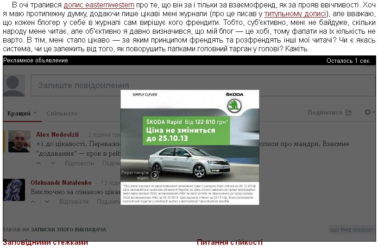Click 'Відповісти' under Alex Nedovizii's comment
Viewport: 378px width, 249px height.
79,163
